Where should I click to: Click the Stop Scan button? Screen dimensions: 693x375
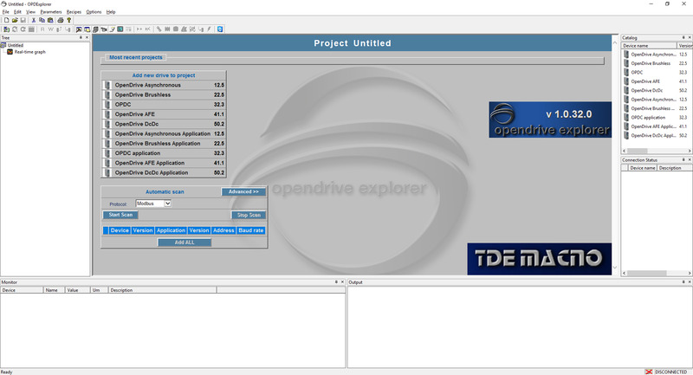249,215
